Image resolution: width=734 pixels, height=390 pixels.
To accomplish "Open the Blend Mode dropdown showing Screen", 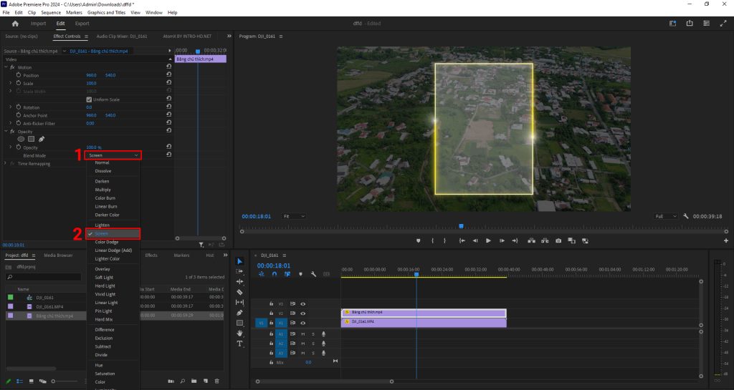I will tap(113, 155).
